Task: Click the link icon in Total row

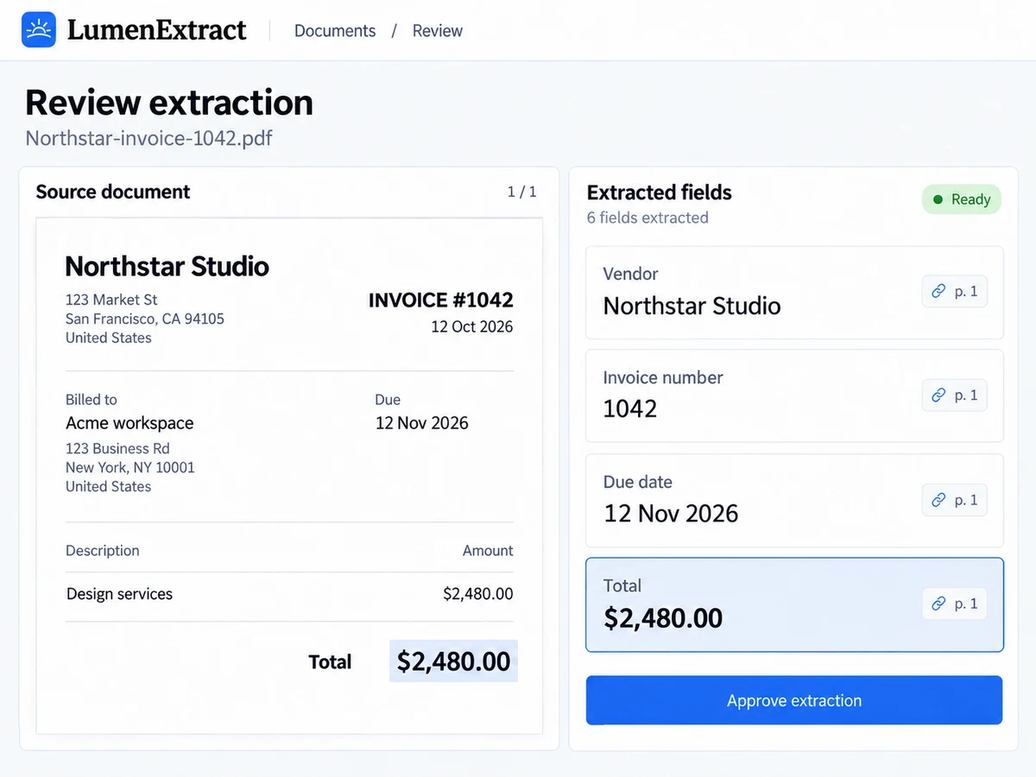Action: click(938, 603)
